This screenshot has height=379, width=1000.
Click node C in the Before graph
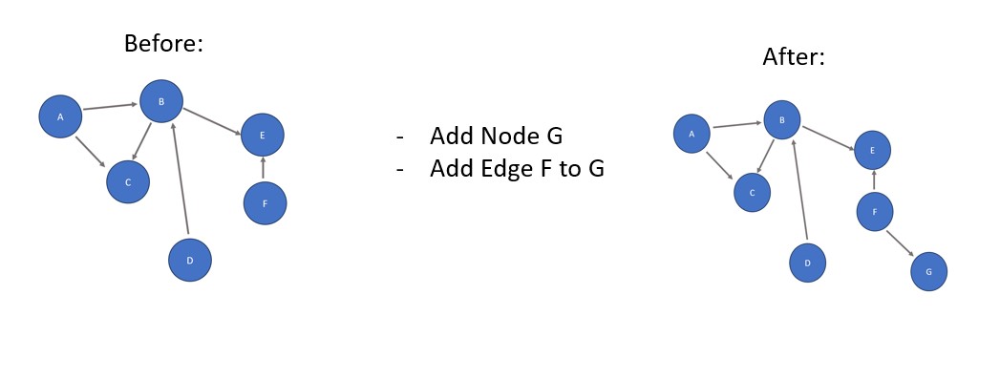point(128,182)
